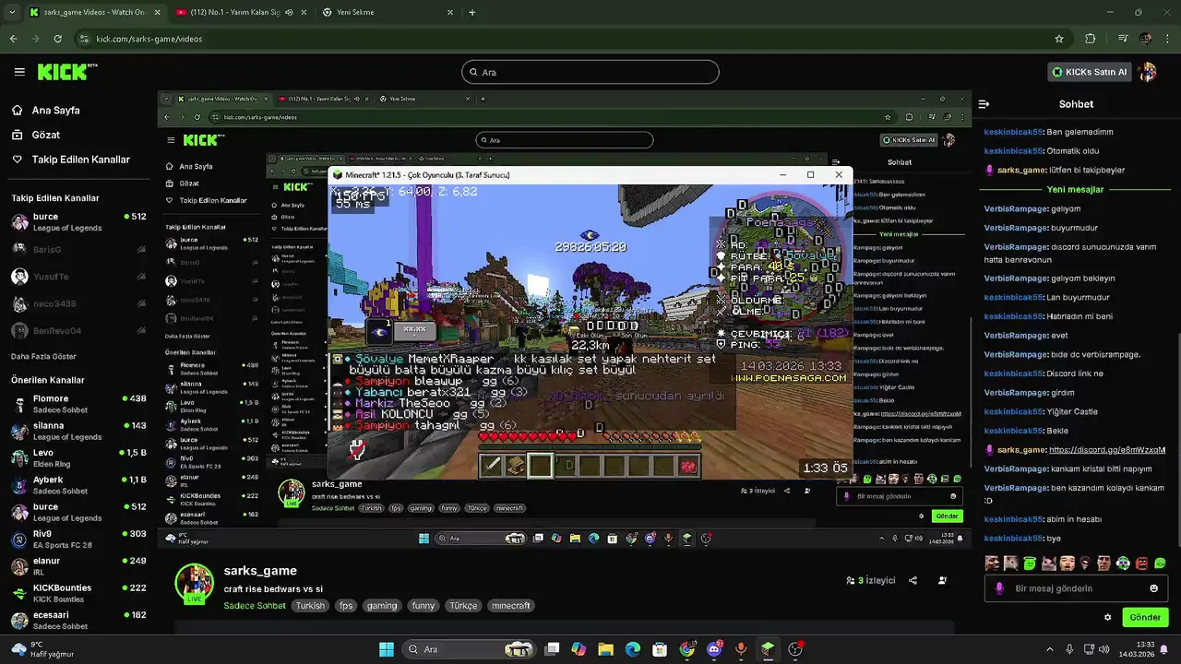Viewport: 1181px width, 664px height.
Task: Open Takip Edilen Kanallar page
Action: [70, 160]
